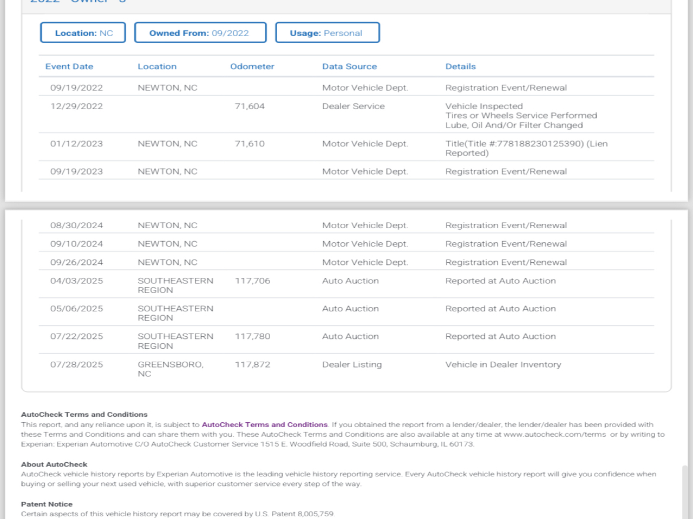Click the Vehicle in Dealer Inventory detail
Image resolution: width=693 pixels, height=519 pixels.
pos(503,365)
